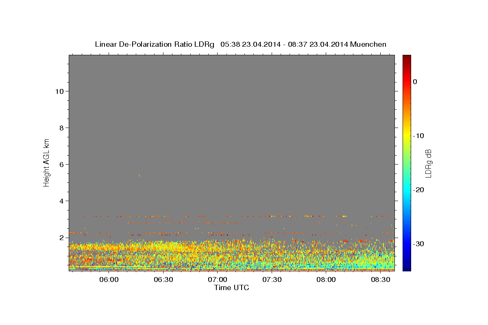Click the isolated yellow data point near 5.4 km
The image size is (488, 325).
coord(139,175)
